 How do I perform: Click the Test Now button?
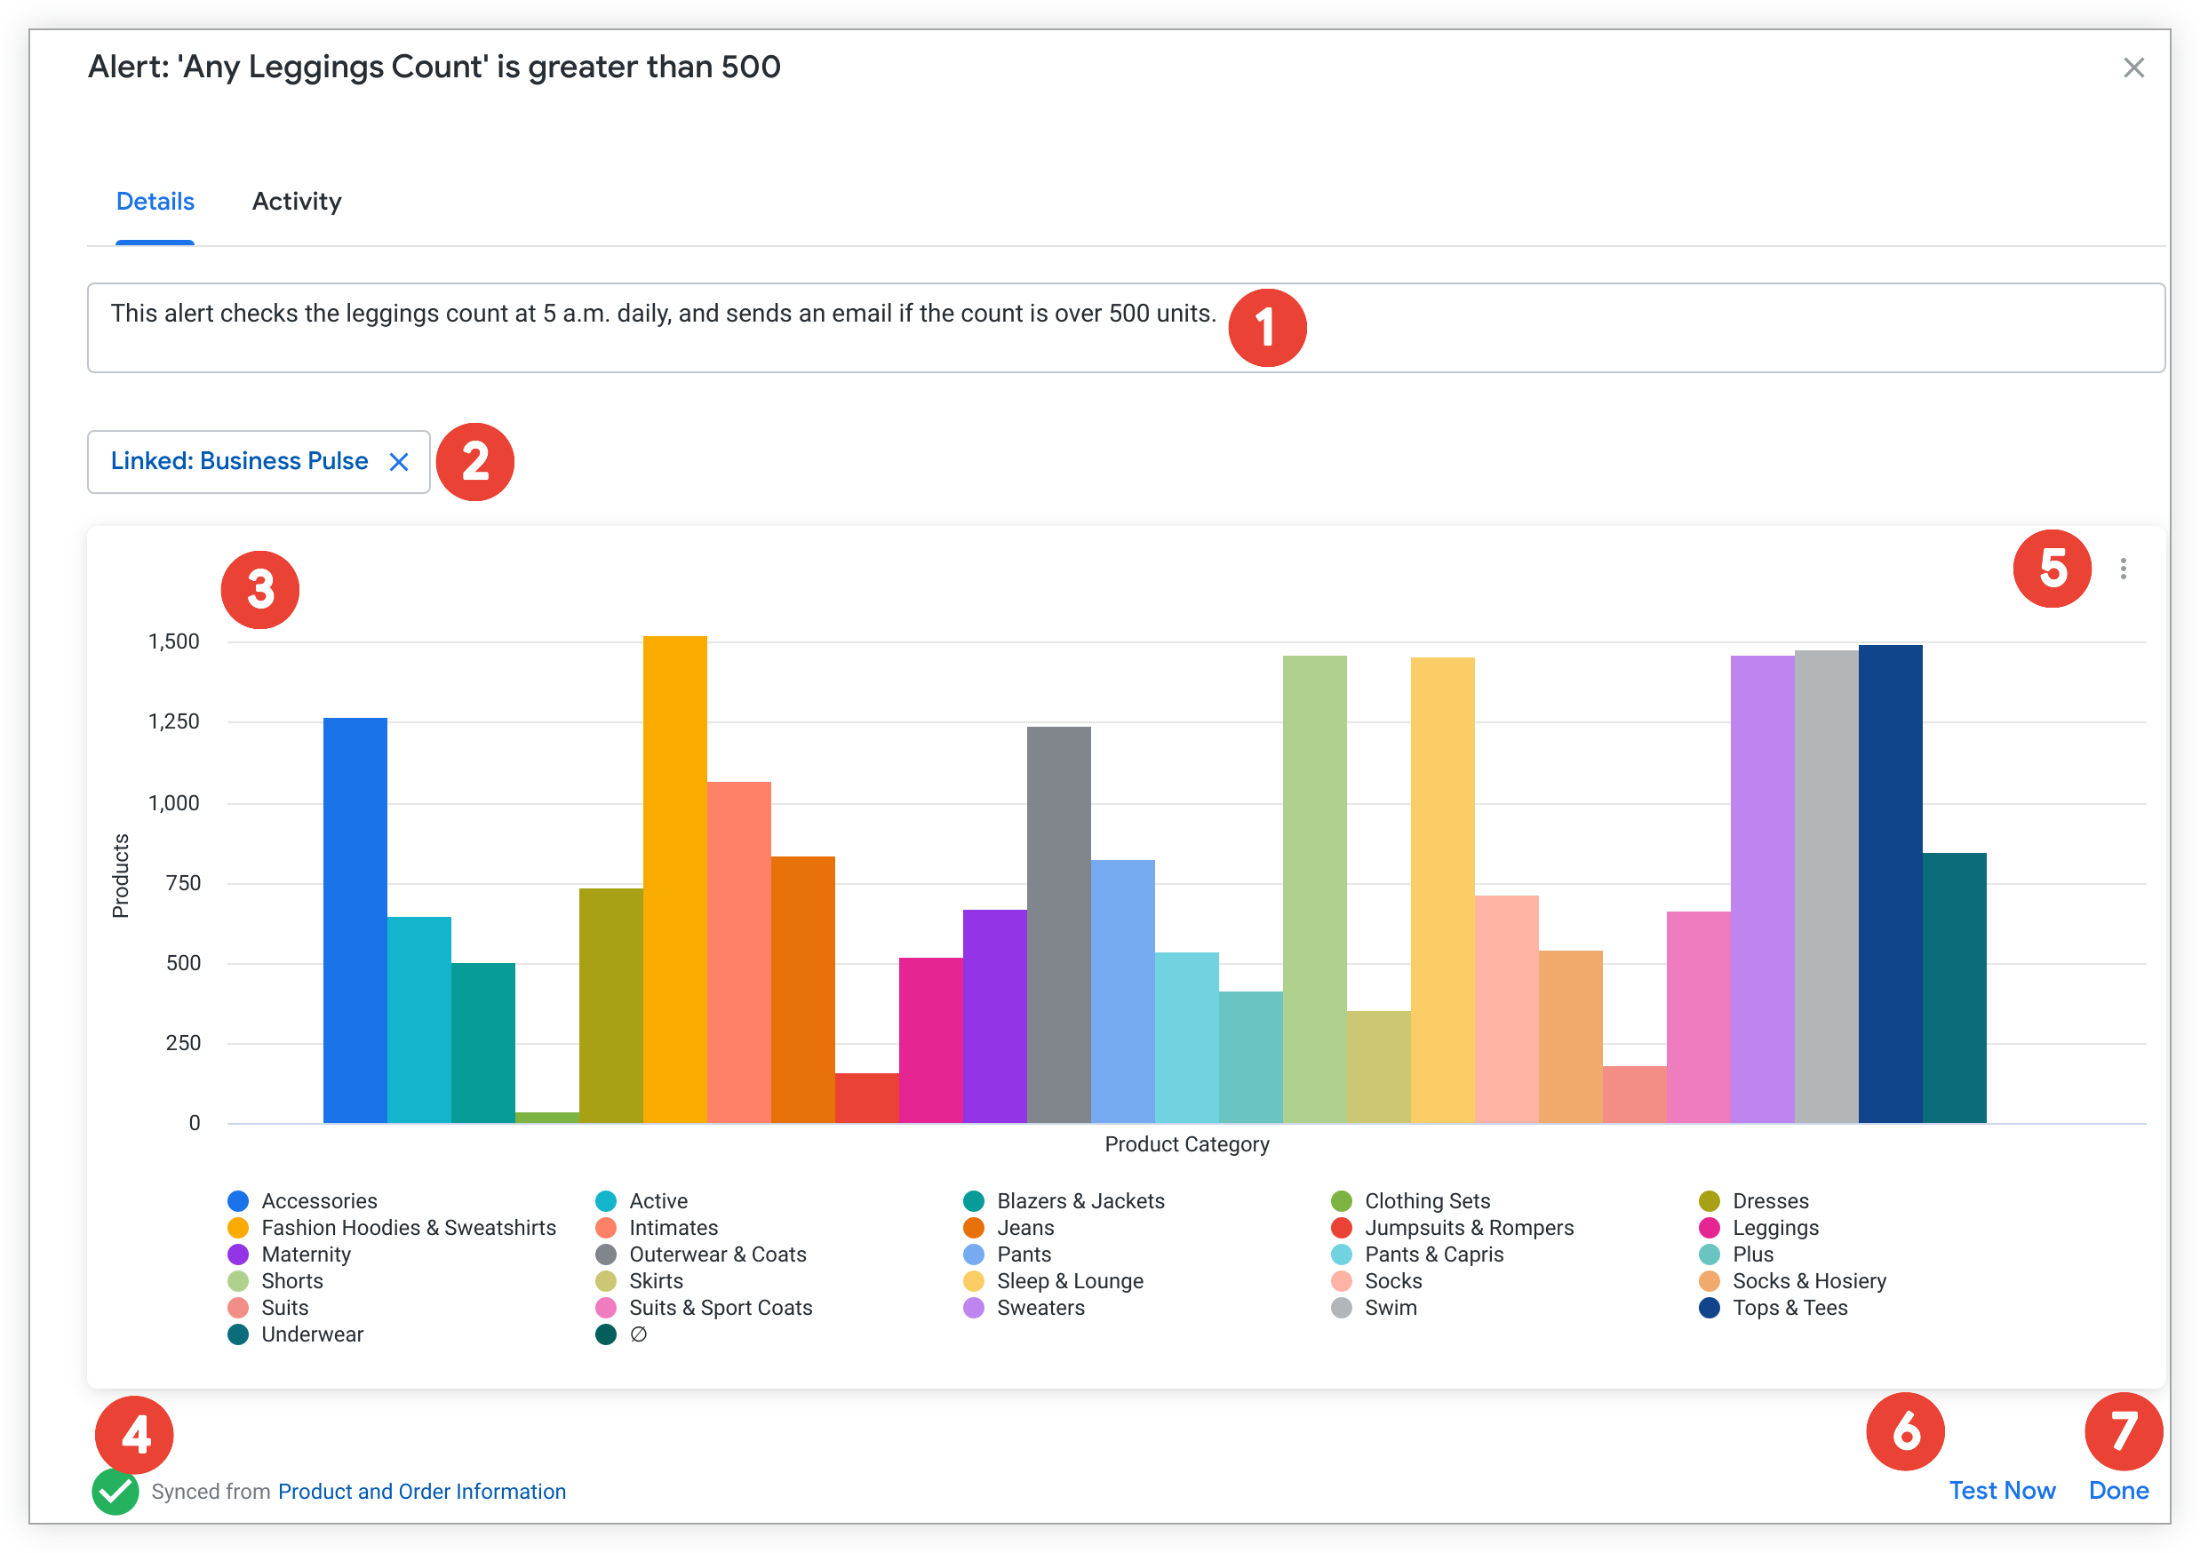click(2002, 1491)
